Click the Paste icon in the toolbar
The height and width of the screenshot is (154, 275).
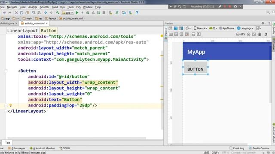pos(27,12)
